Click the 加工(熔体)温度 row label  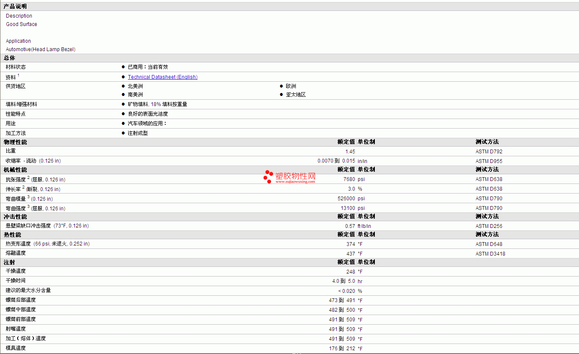[x=26, y=338]
